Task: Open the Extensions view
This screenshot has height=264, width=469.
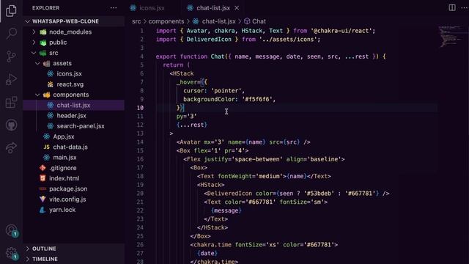Action: tap(11, 103)
